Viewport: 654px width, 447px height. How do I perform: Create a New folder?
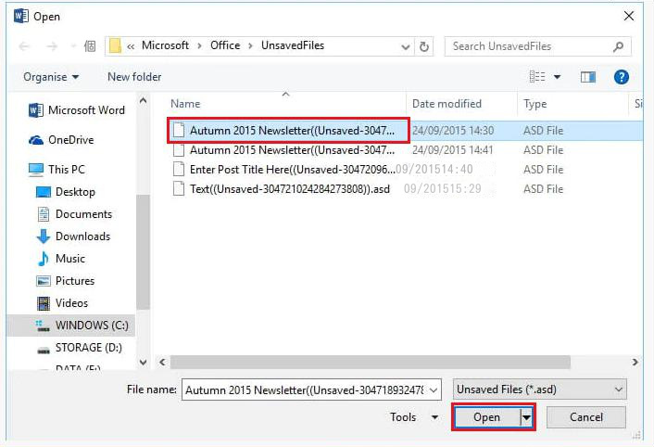point(134,77)
